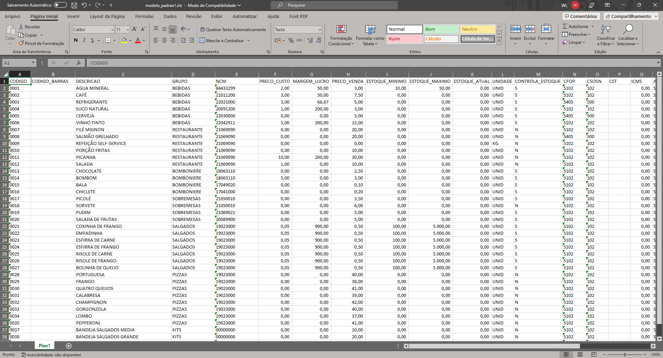Viewport: 663px width, 358px height.
Task: Select the Bom green cell style
Action: point(441,29)
